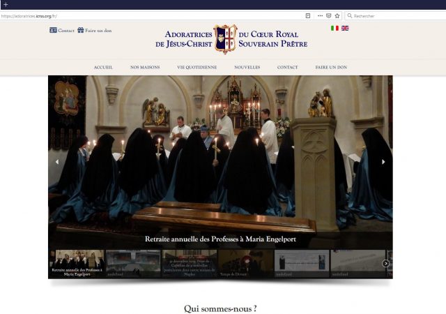Click the contact card icon in header
The image size is (446, 314).
coord(54,30)
